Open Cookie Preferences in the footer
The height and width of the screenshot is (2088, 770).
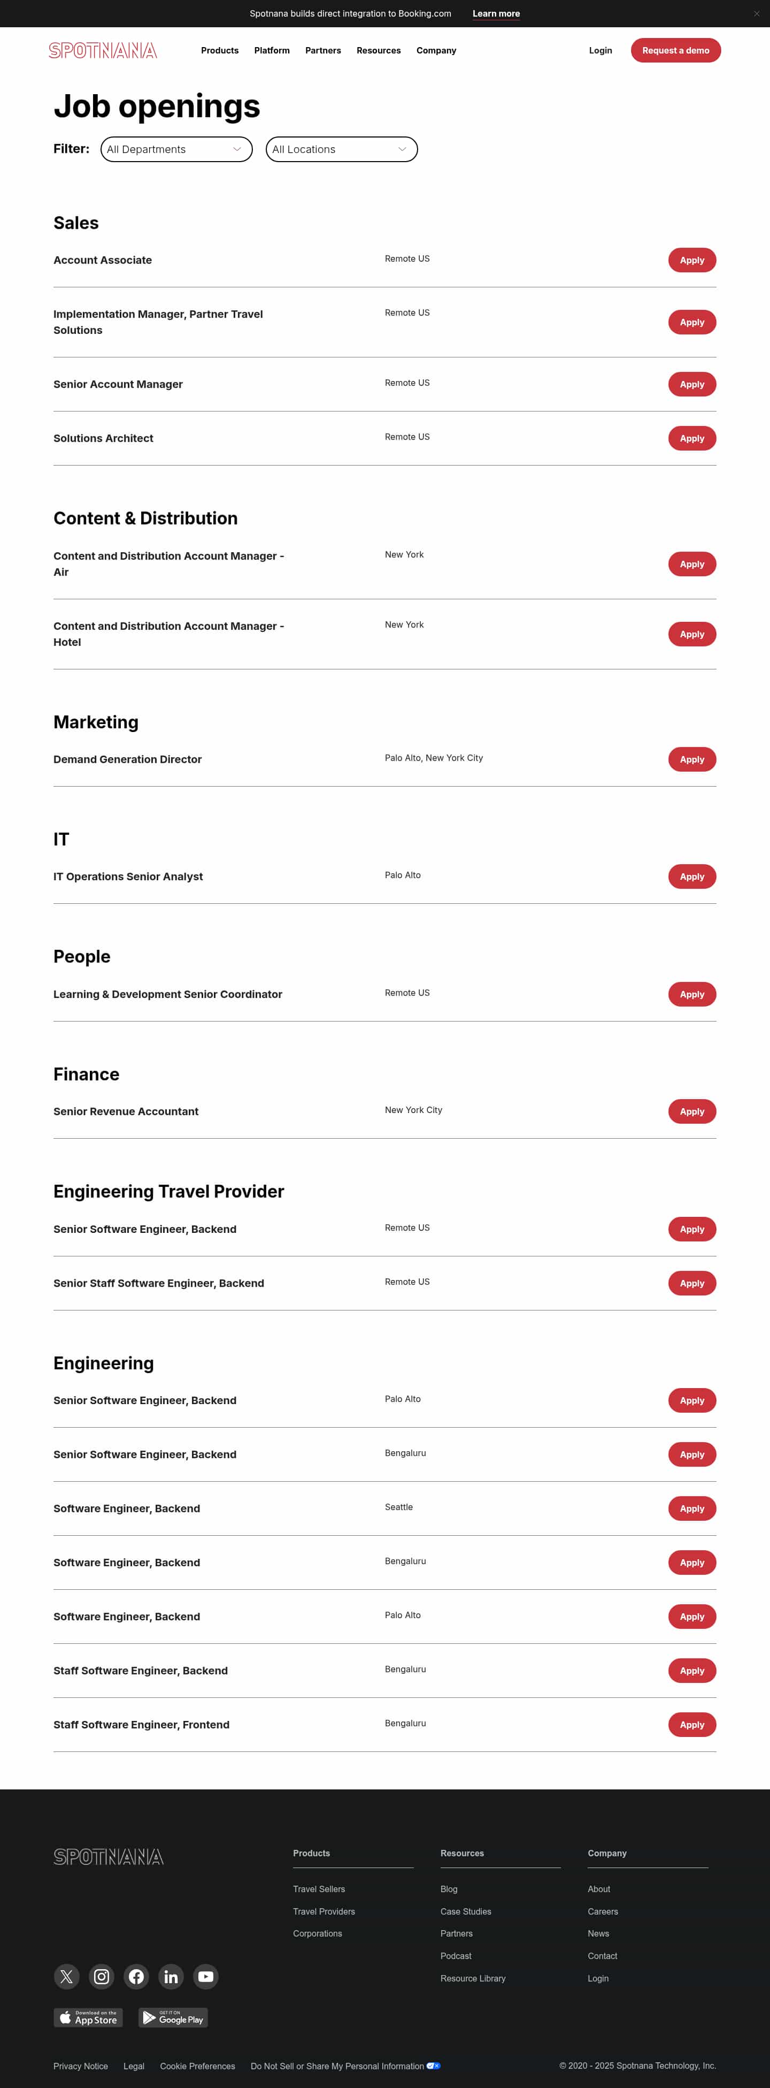[x=197, y=2066]
